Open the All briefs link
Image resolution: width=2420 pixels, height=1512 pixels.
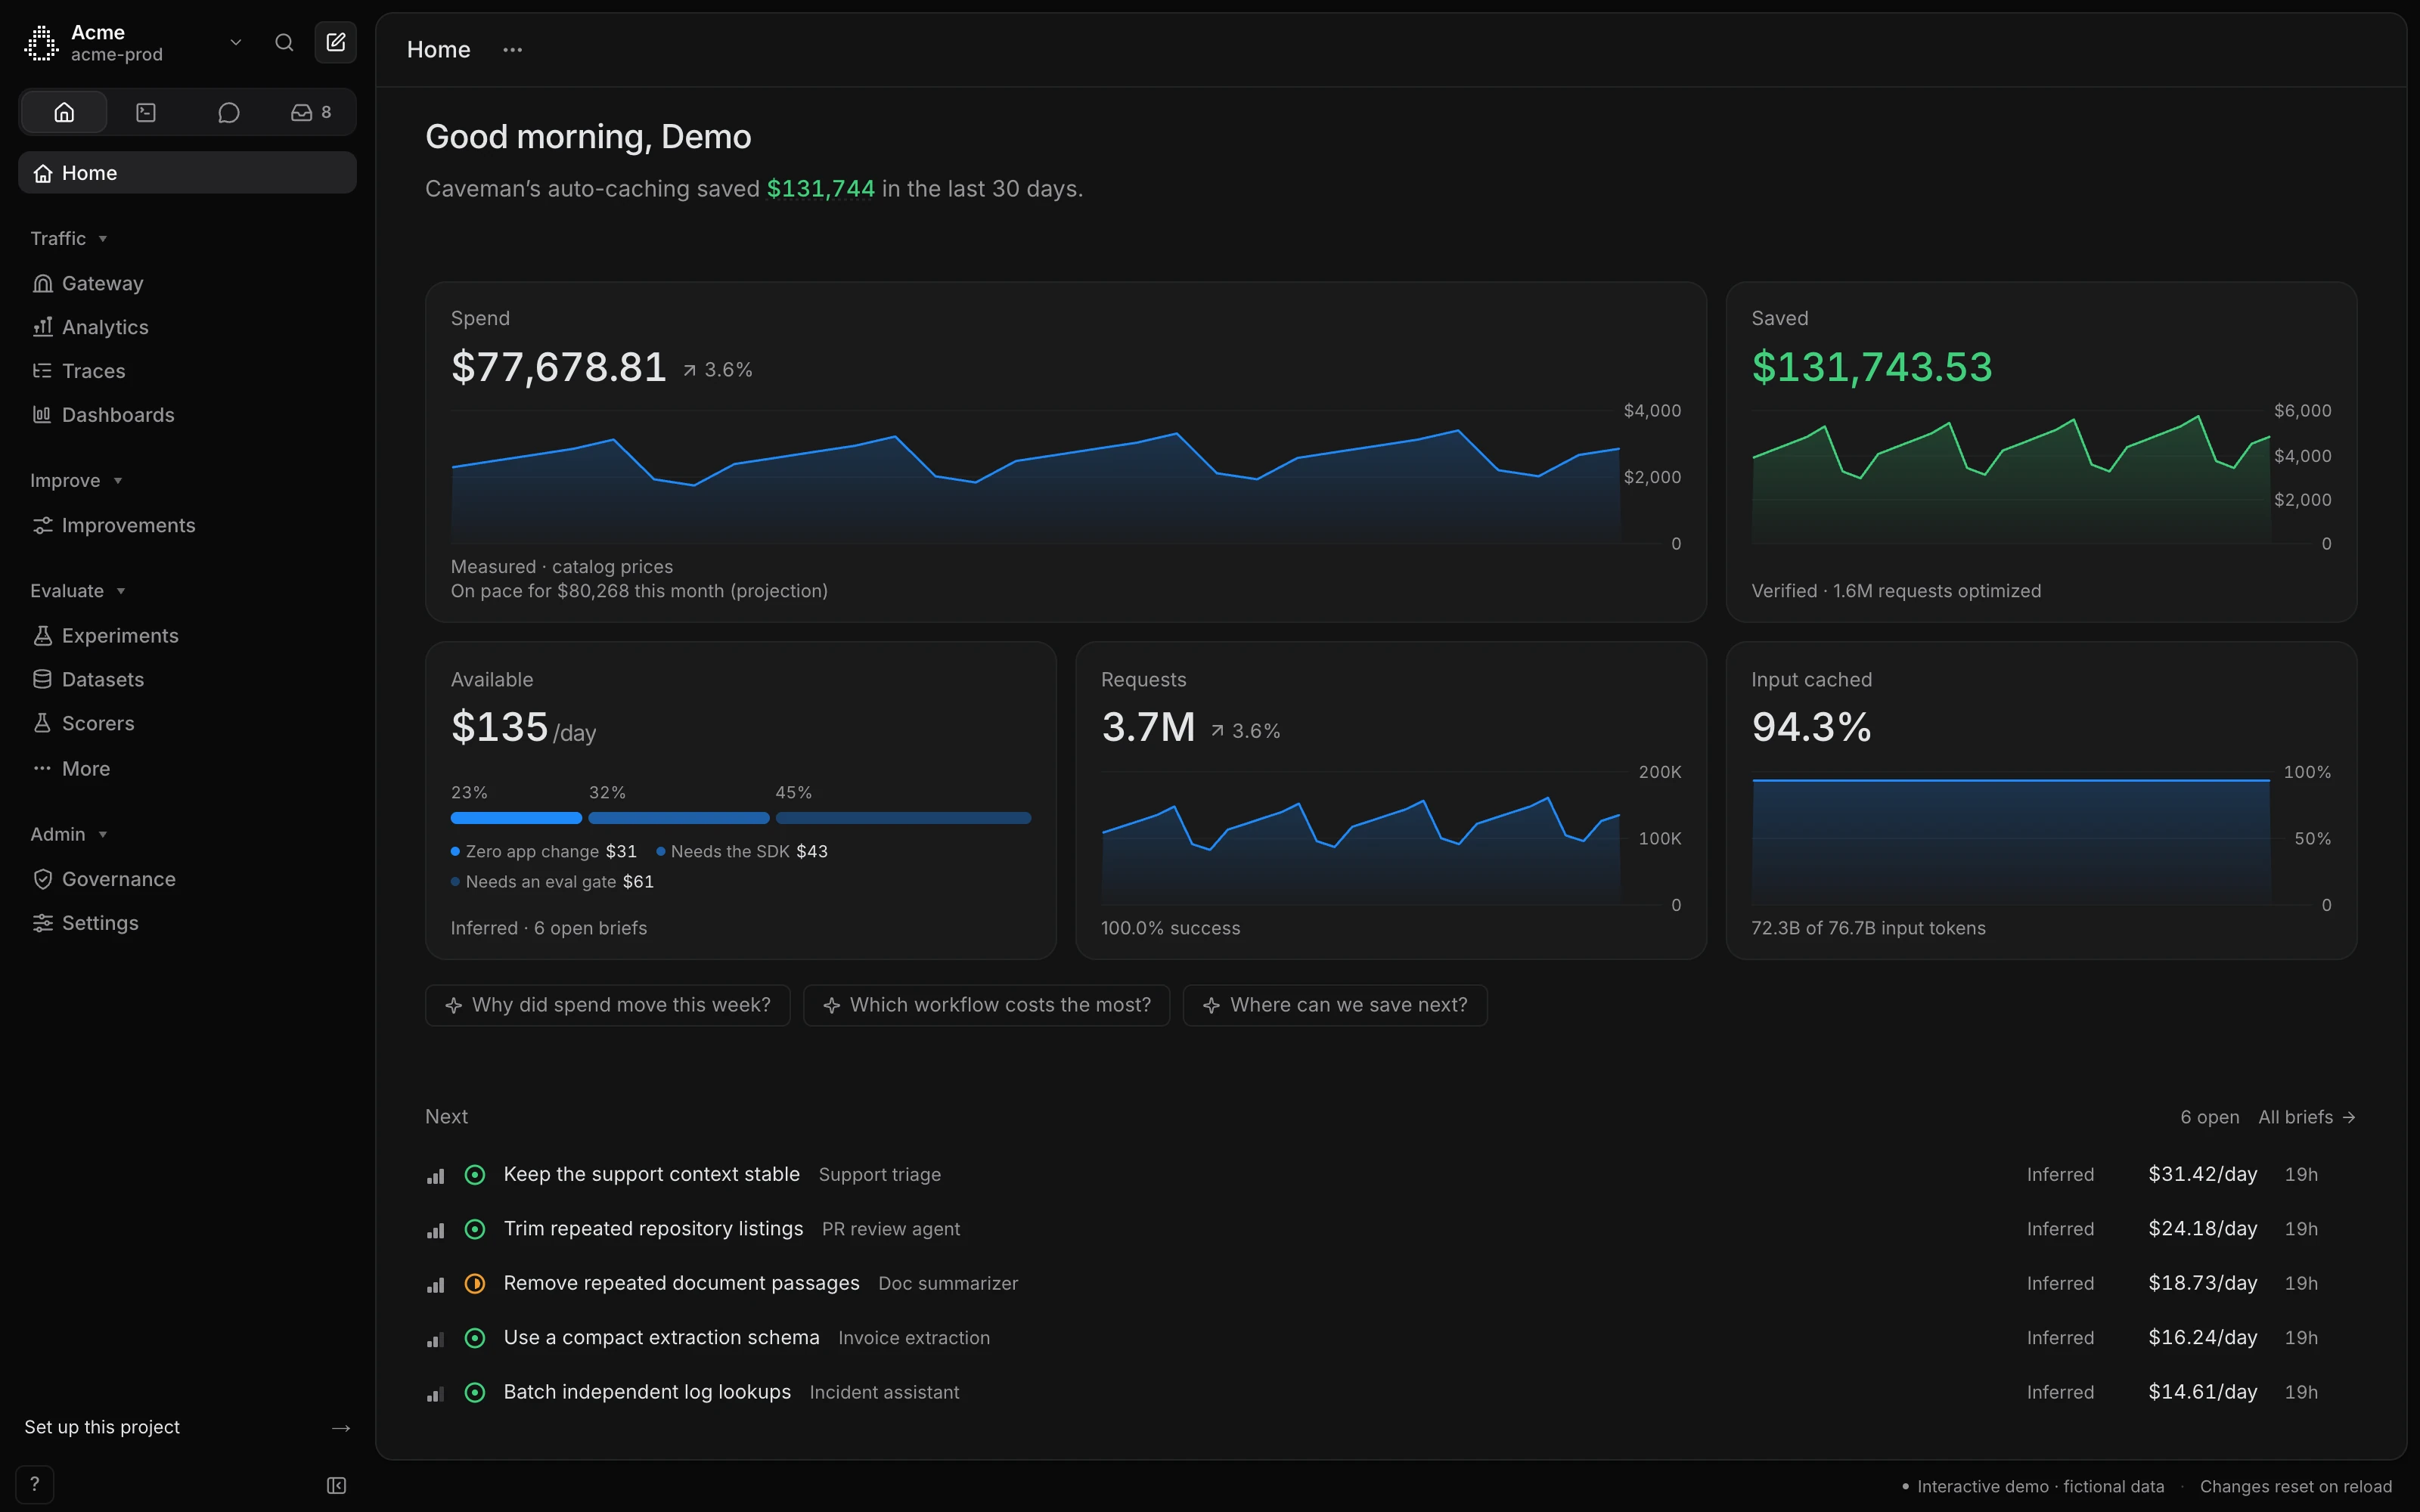[2306, 1117]
